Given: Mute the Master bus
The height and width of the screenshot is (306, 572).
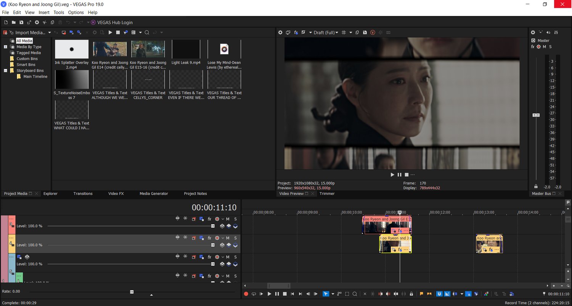Looking at the screenshot, I should click(545, 47).
